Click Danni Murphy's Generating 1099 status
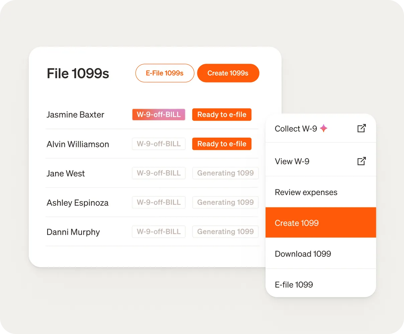 225,232
